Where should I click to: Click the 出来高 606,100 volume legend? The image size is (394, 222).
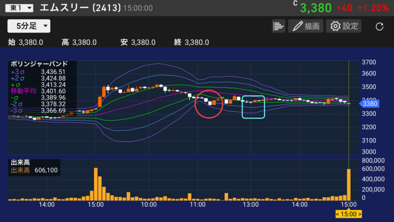pyautogui.click(x=34, y=170)
